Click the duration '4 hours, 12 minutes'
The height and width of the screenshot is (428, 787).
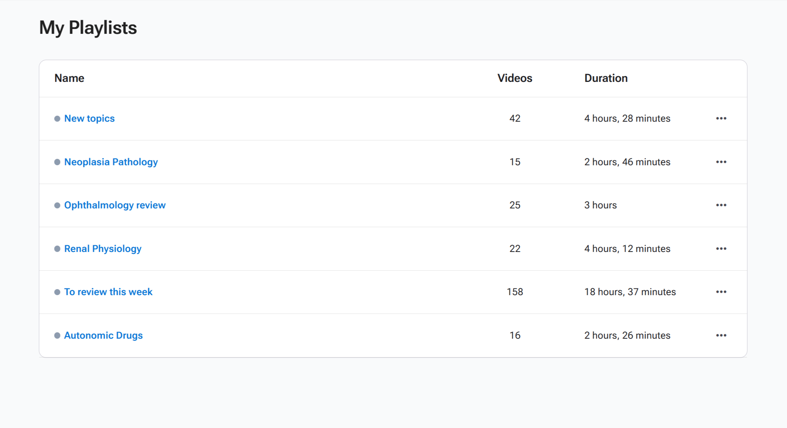[627, 249]
